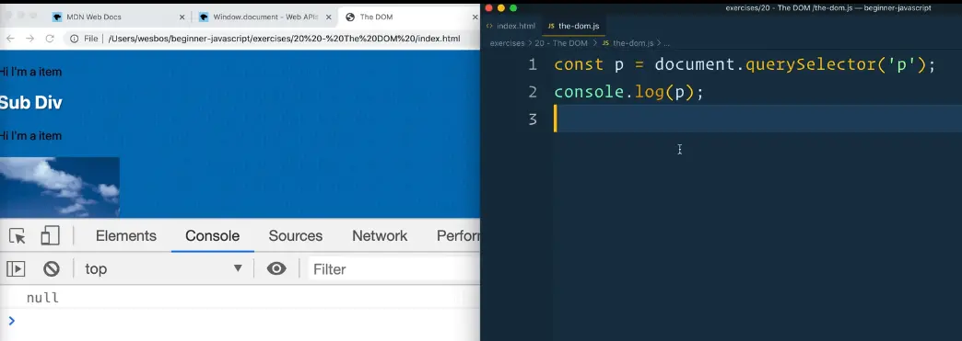Click the HTML icon on index.html tab
This screenshot has width=962, height=341.
(489, 27)
